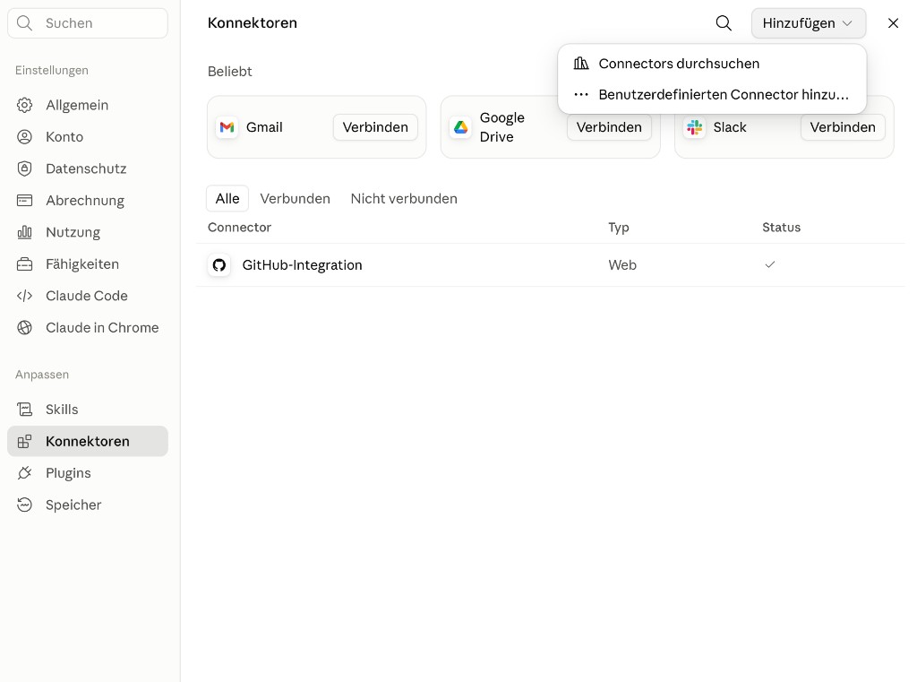
Task: Close the settings dialog with X
Action: [x=893, y=22]
